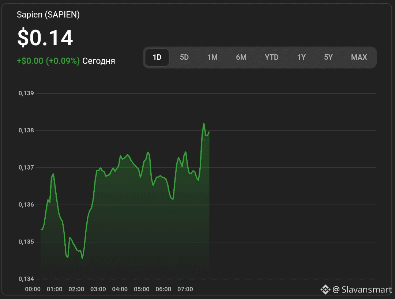395x299 pixels.
Task: Click the green +$0.00 (+0.09%) change
Action: pos(48,61)
